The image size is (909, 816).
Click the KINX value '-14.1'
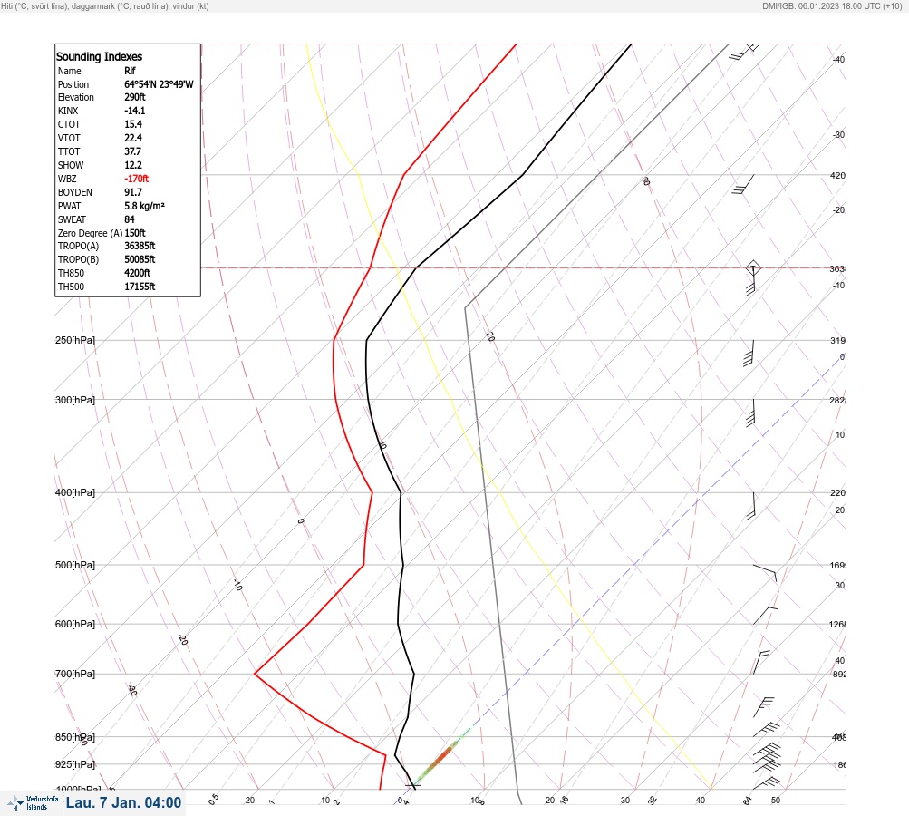(x=134, y=111)
